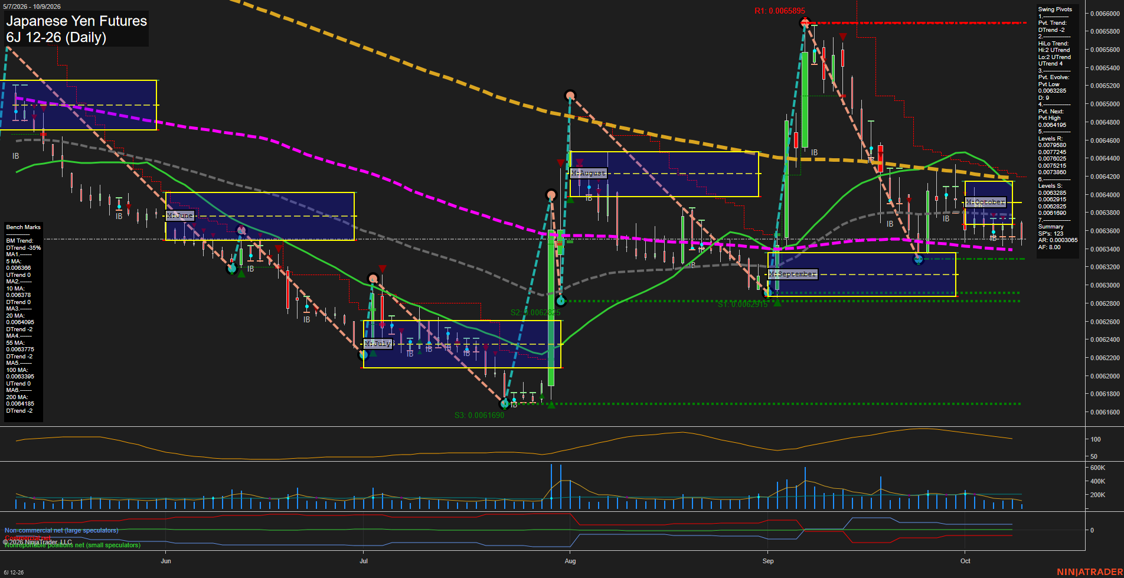Click the "R1: 0.0065895" resistance label
This screenshot has height=578, width=1124.
click(779, 11)
